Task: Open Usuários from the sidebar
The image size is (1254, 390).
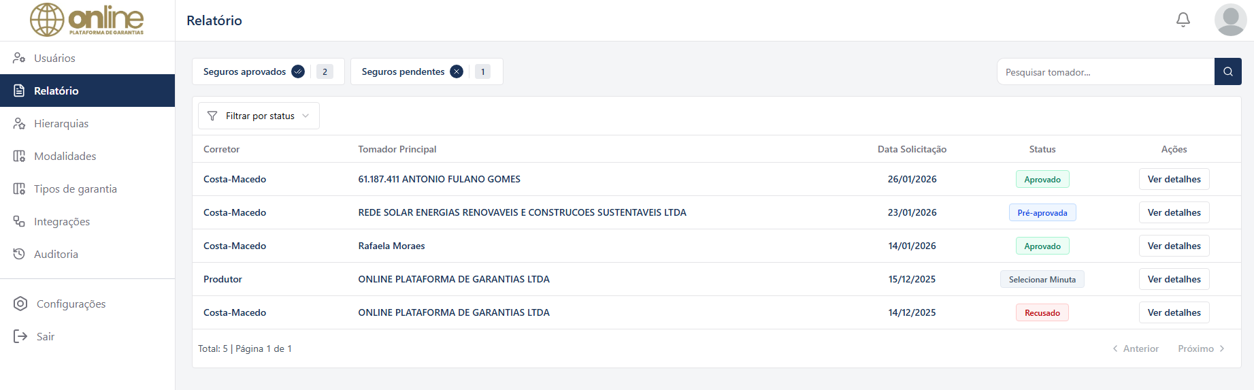Action: (54, 58)
